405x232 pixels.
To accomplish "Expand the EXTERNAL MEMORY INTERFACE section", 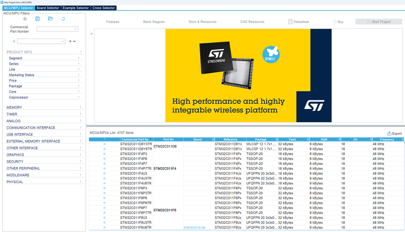I will pyautogui.click(x=81, y=141).
